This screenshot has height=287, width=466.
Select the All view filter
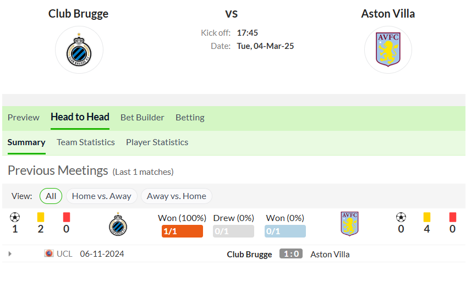click(51, 196)
